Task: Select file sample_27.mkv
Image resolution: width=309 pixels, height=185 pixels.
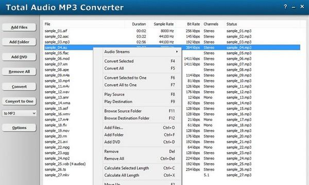Action: (x=57, y=175)
